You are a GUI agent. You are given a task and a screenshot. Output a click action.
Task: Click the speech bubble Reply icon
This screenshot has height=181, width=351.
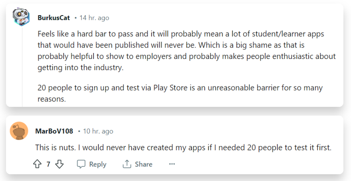[81, 164]
